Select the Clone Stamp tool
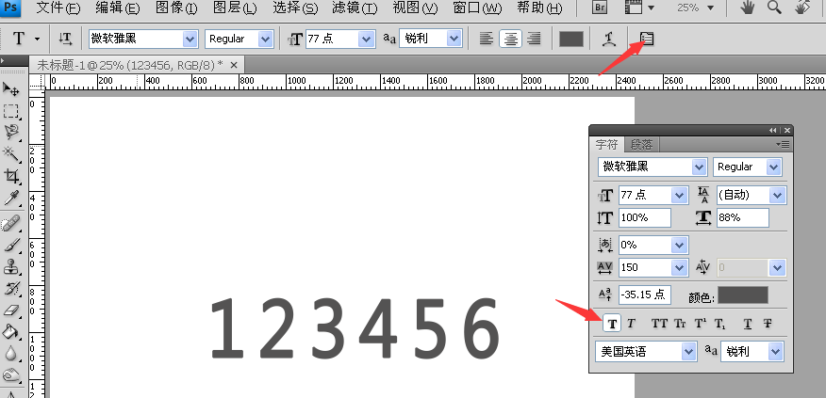 click(x=11, y=267)
